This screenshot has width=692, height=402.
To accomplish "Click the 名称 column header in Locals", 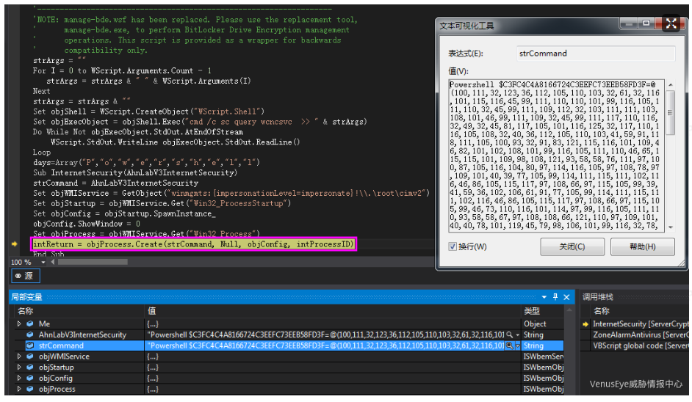I will pos(26,311).
